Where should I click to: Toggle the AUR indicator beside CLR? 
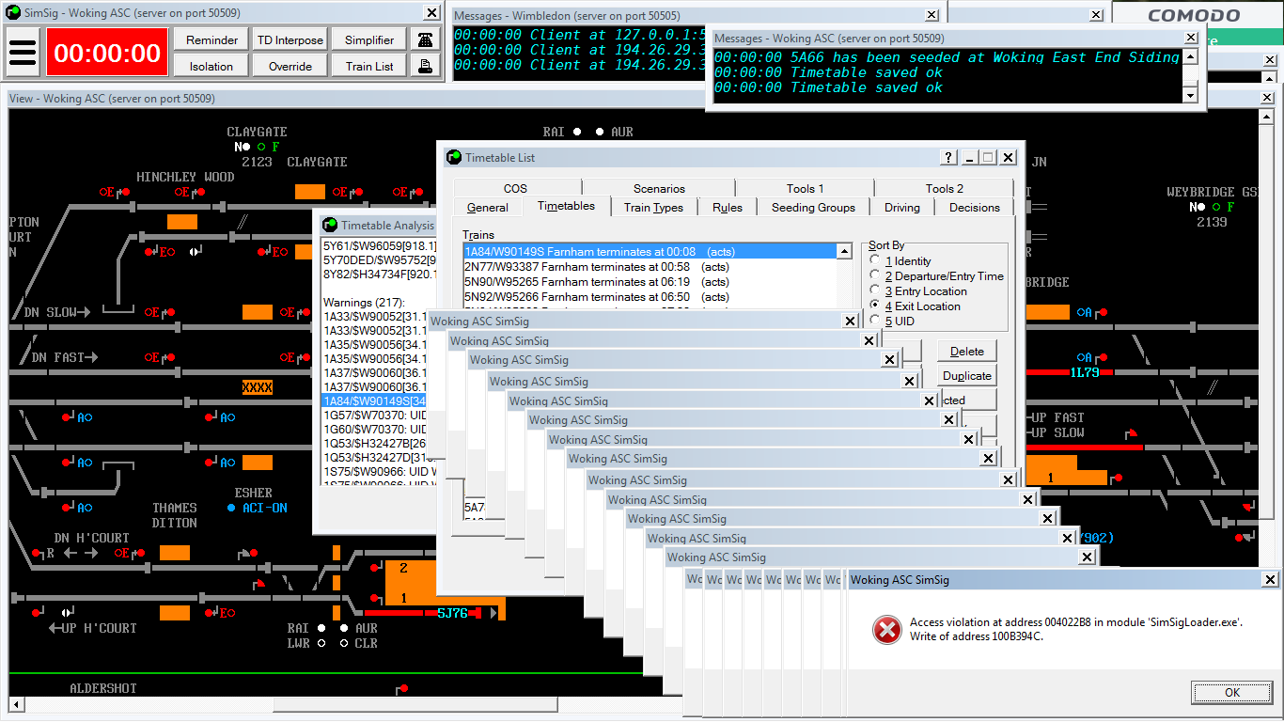coord(344,628)
